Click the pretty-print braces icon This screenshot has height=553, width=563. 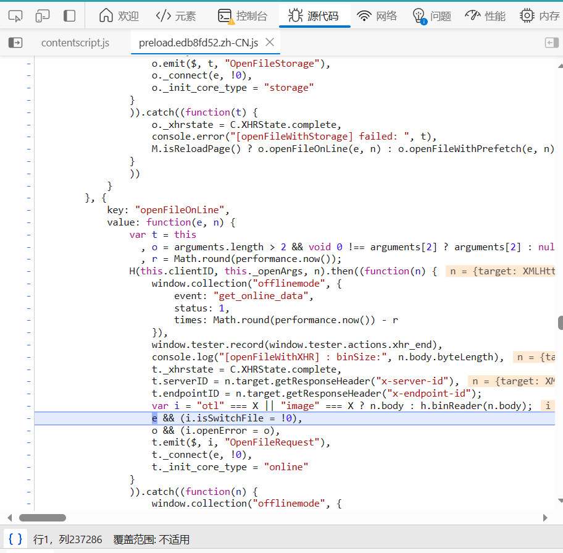[15, 539]
